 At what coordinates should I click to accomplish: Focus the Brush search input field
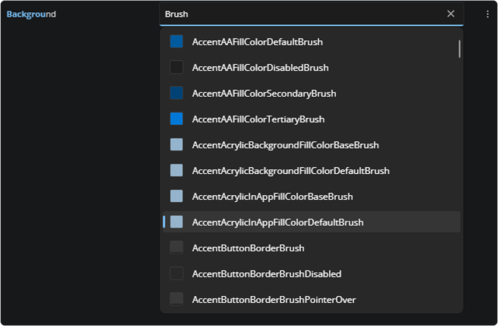pyautogui.click(x=302, y=14)
